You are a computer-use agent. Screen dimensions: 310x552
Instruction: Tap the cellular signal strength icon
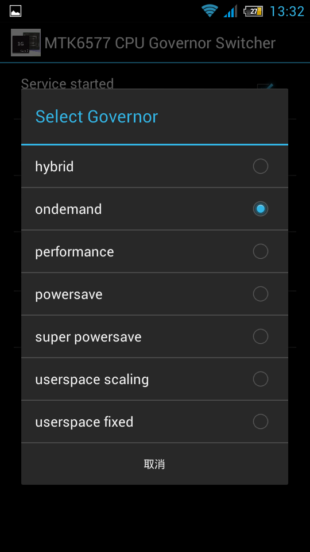230,11
